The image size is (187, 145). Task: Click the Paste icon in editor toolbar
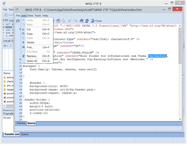tap(64, 21)
